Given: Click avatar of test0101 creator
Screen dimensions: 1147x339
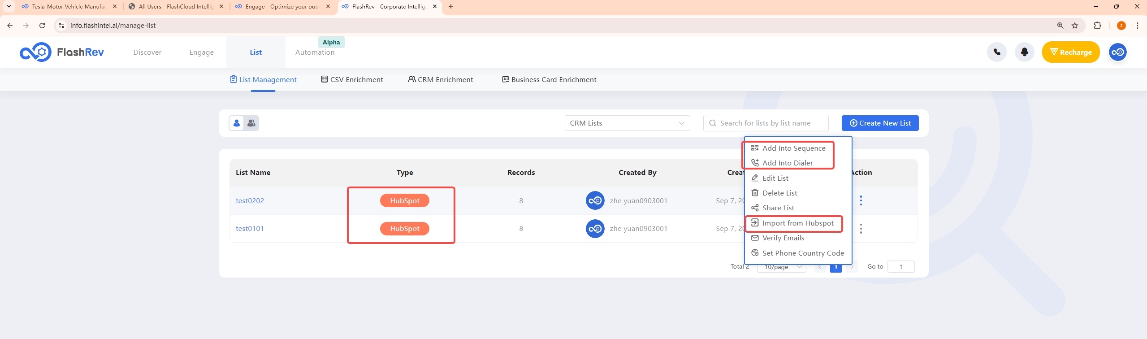Looking at the screenshot, I should tap(595, 229).
